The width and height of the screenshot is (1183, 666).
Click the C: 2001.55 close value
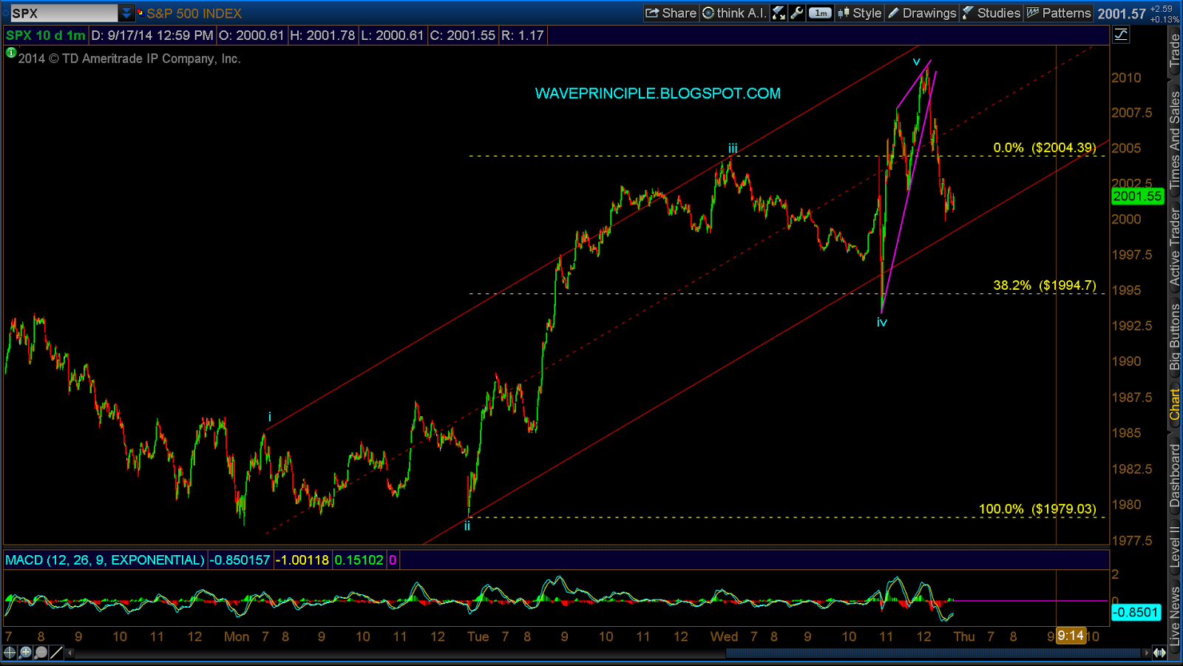point(463,35)
